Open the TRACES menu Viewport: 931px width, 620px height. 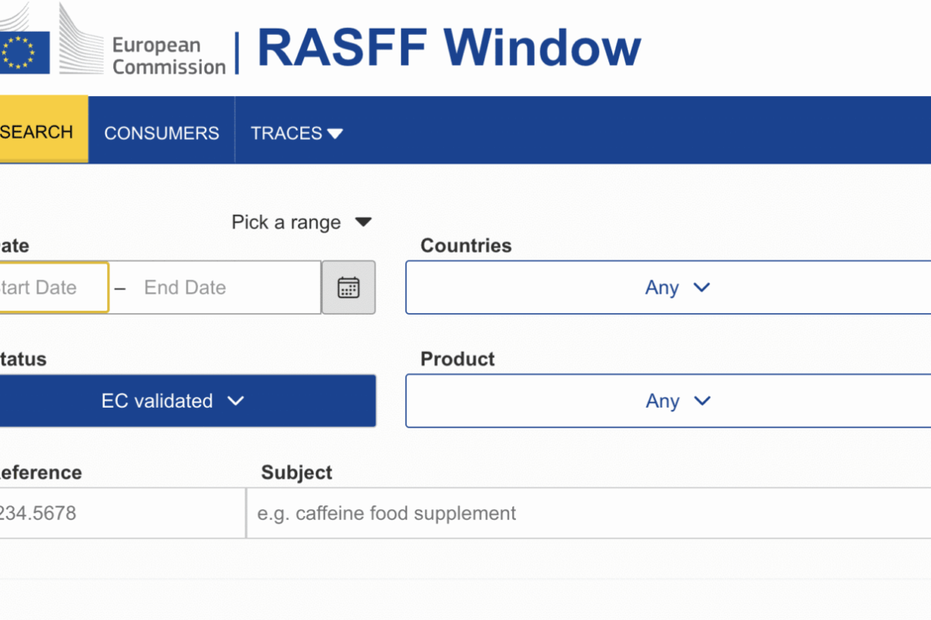(x=286, y=133)
